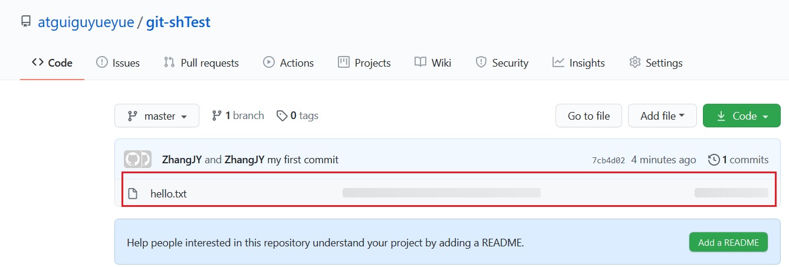Click the commit author avatar image
This screenshot has height=267, width=789.
[137, 160]
